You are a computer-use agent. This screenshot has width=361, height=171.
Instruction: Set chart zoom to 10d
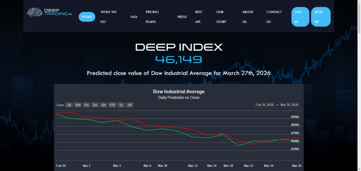[78, 105]
